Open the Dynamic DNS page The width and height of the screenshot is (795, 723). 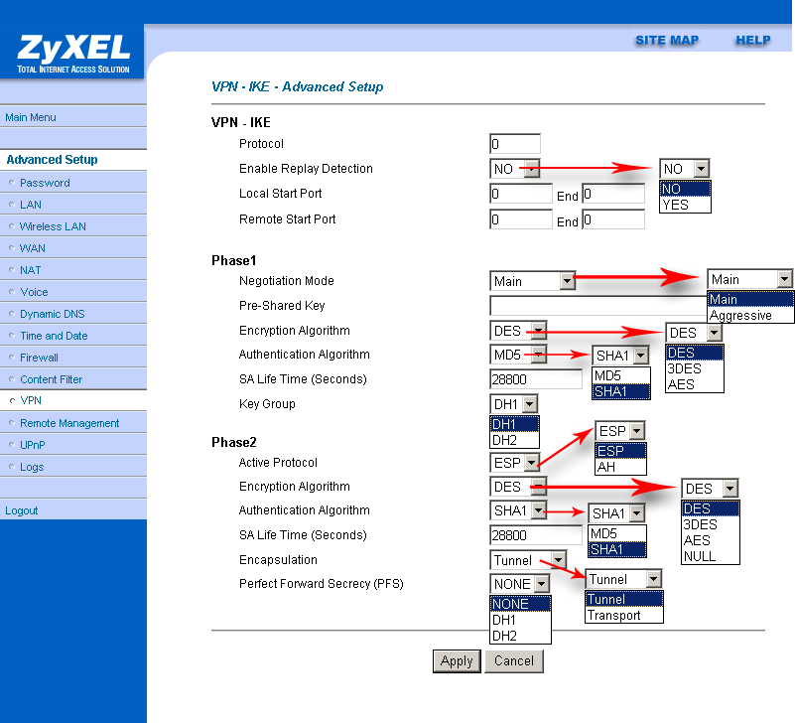(x=53, y=314)
